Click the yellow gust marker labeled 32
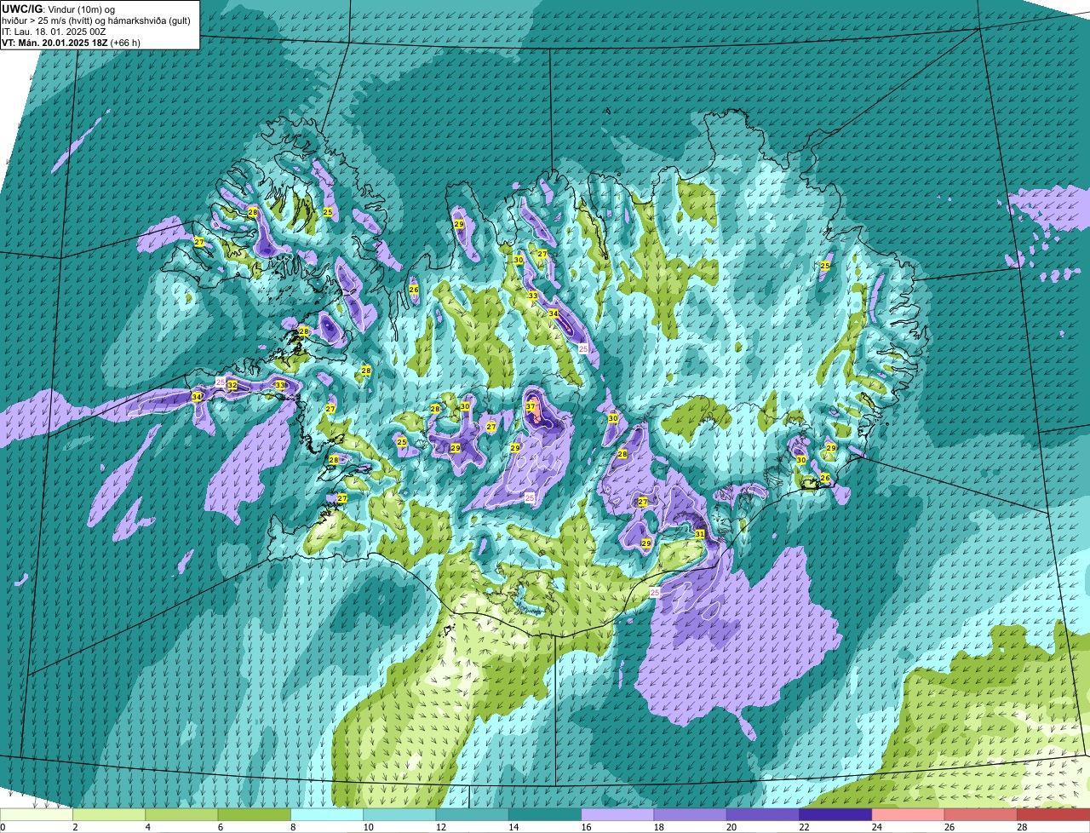This screenshot has height=833, width=1090. (x=232, y=386)
